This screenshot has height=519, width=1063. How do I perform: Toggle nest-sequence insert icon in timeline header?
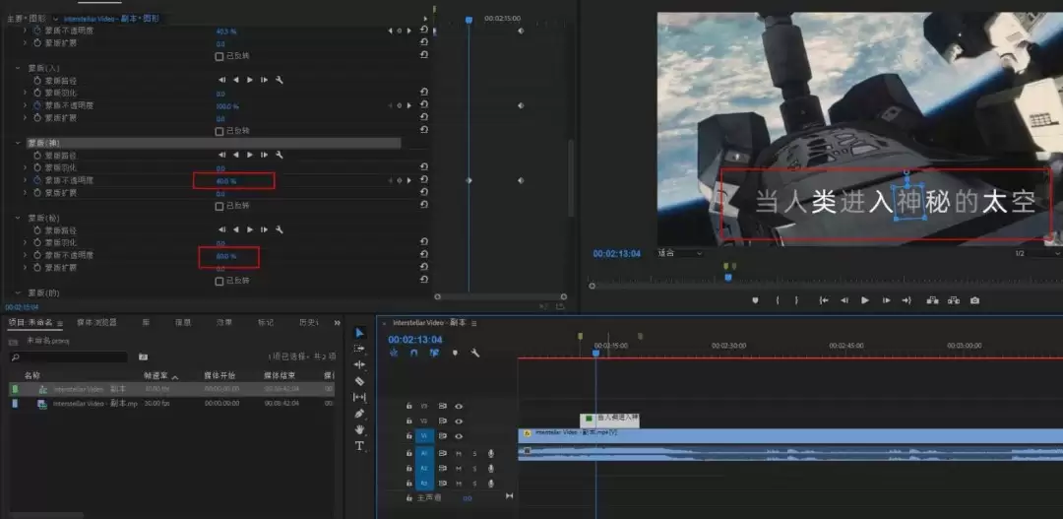tap(393, 353)
